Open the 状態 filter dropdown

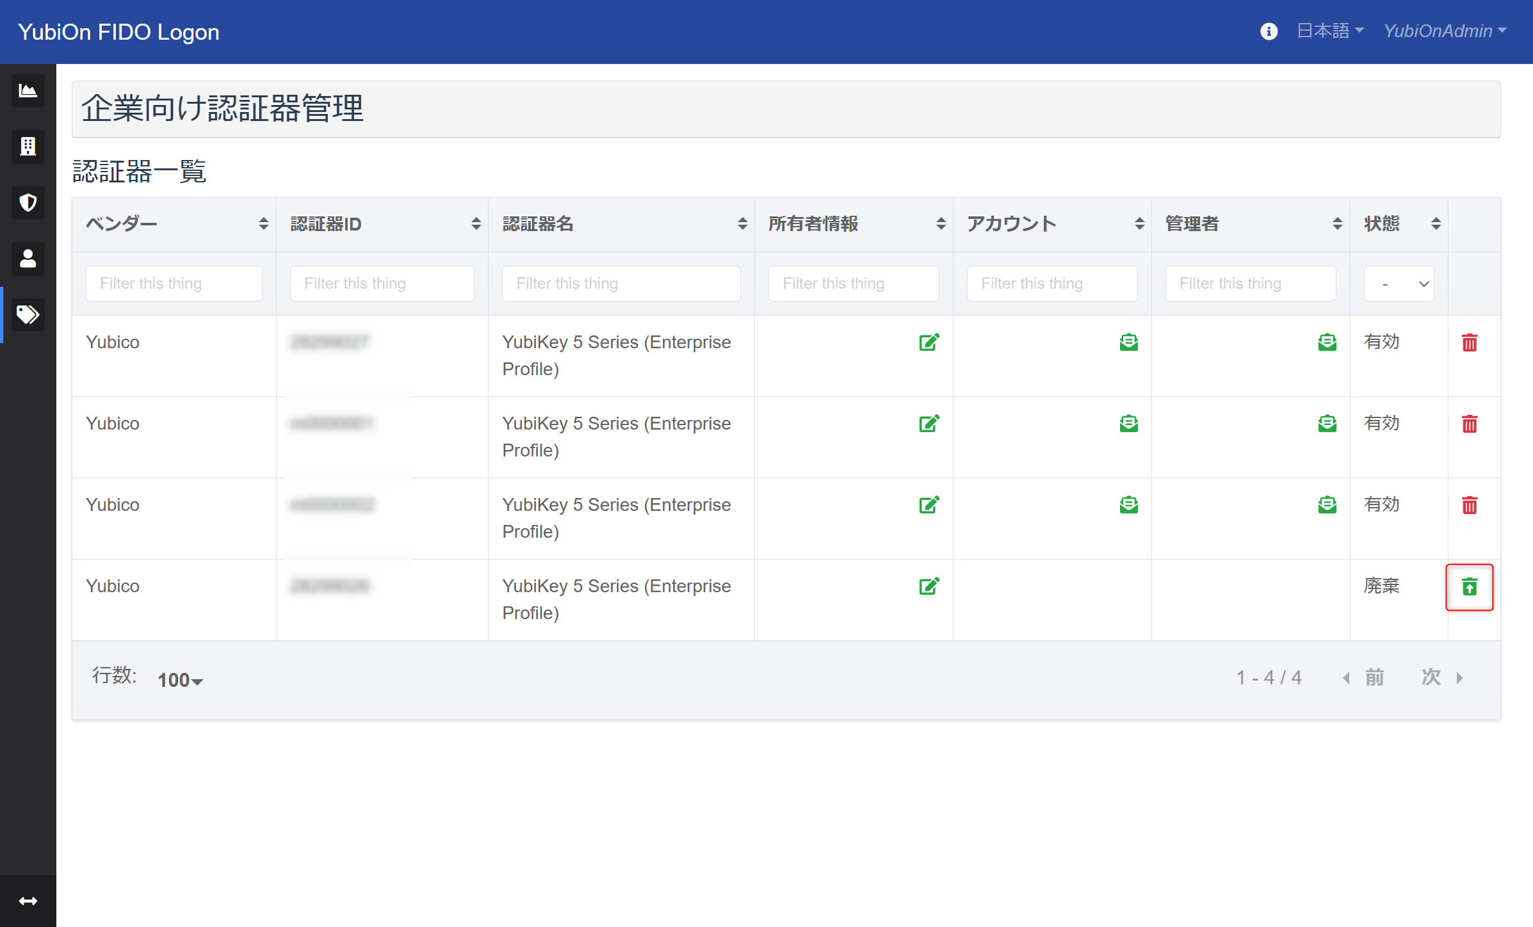1399,284
